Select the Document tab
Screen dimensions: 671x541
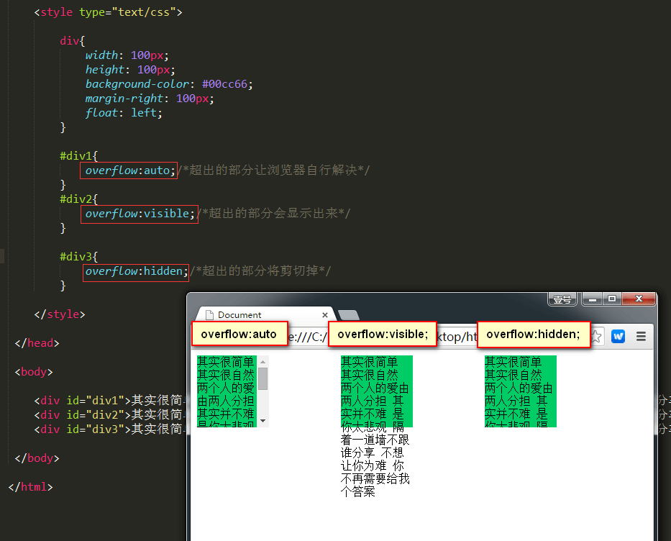(265, 314)
